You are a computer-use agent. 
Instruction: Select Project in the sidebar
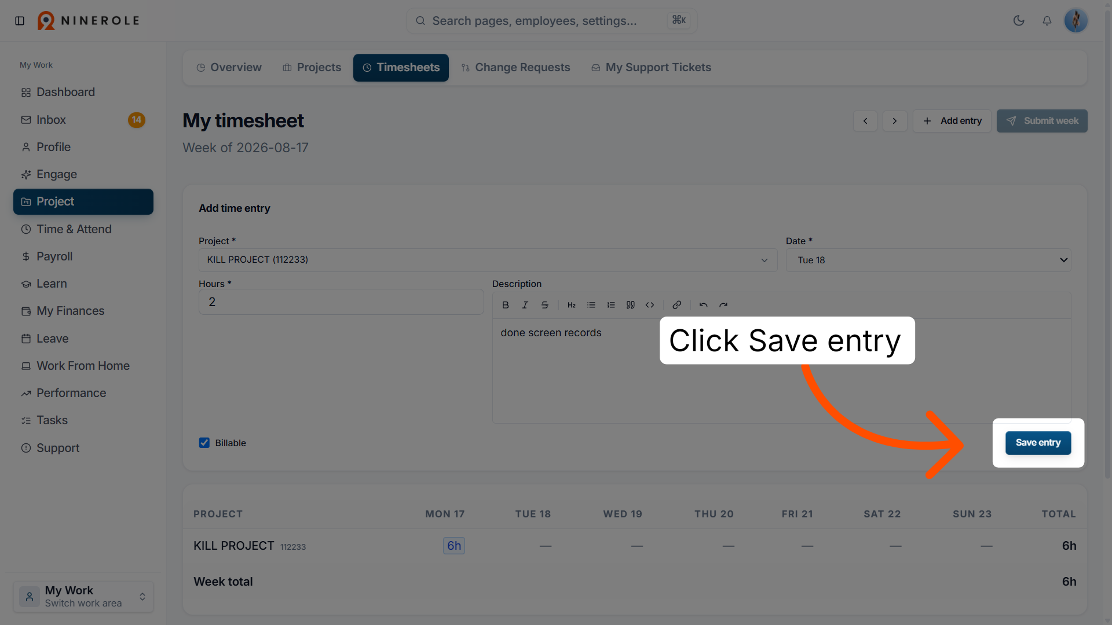tap(83, 201)
